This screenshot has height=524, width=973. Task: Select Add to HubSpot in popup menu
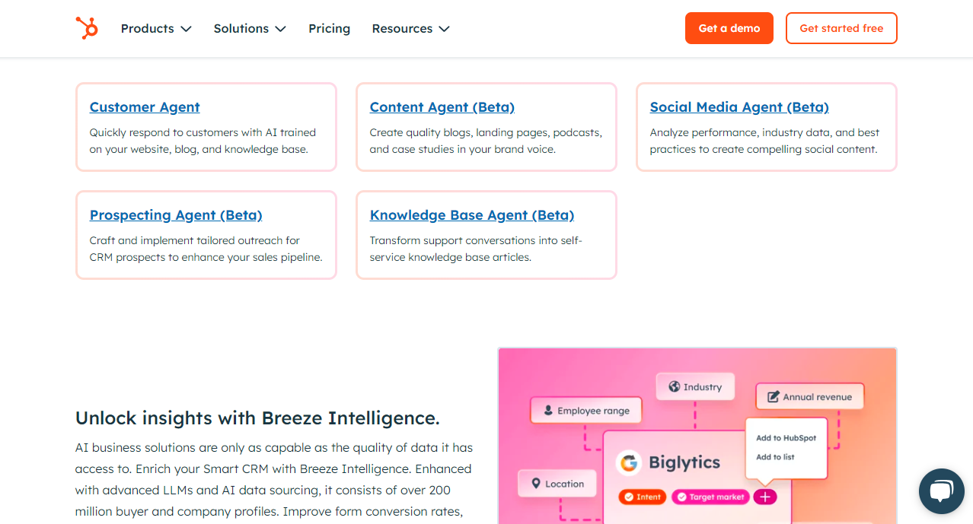click(x=786, y=438)
